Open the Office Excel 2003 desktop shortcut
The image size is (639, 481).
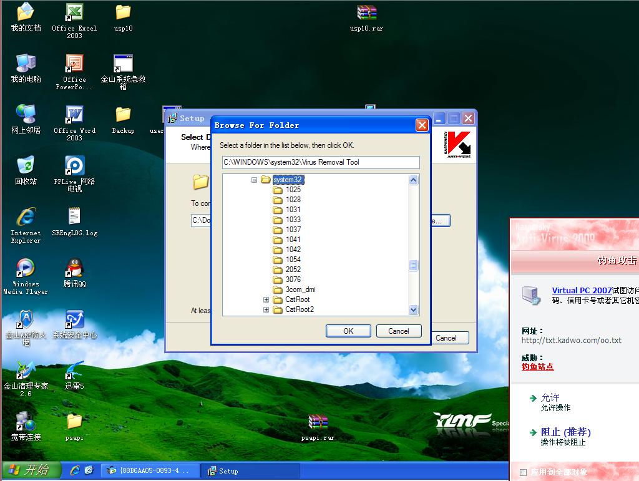pyautogui.click(x=74, y=14)
